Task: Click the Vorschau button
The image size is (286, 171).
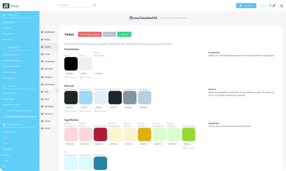Action: [110, 34]
